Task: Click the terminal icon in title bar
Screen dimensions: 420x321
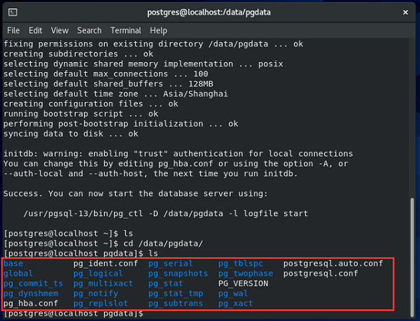Action: [x=13, y=13]
